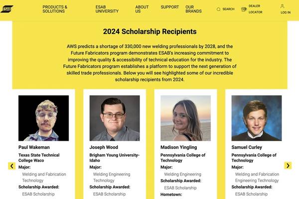The image size is (299, 199).
Task: Click Paul Wakeman's portrait photo
Action: pos(44,118)
